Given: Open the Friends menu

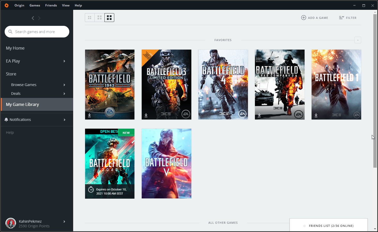Looking at the screenshot, I should (x=51, y=5).
